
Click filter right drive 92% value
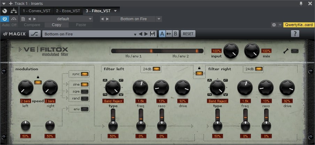coord(287,101)
